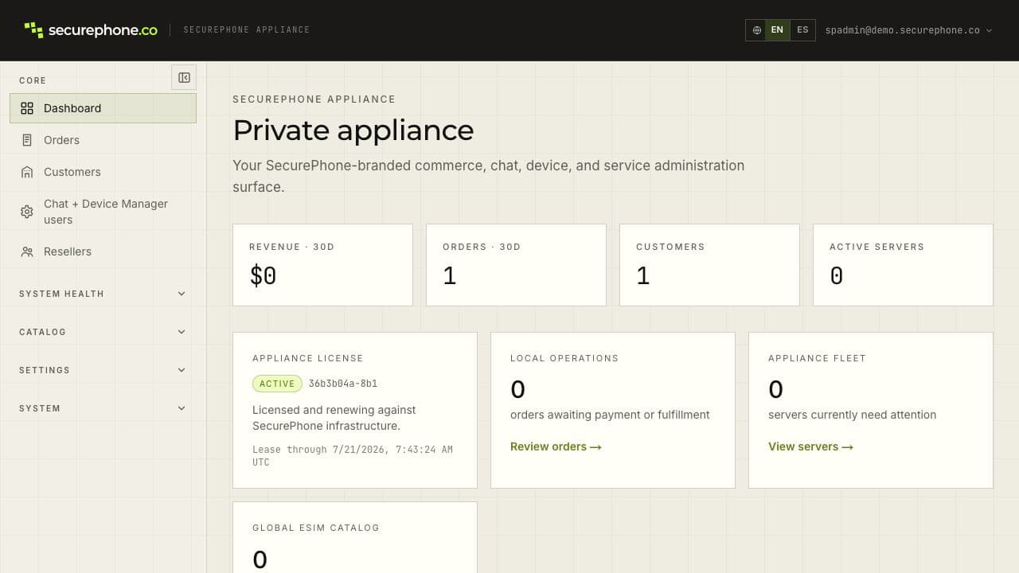Screen dimensions: 1019x573
Task: Click the ACTIVE license badge
Action: [x=277, y=384]
